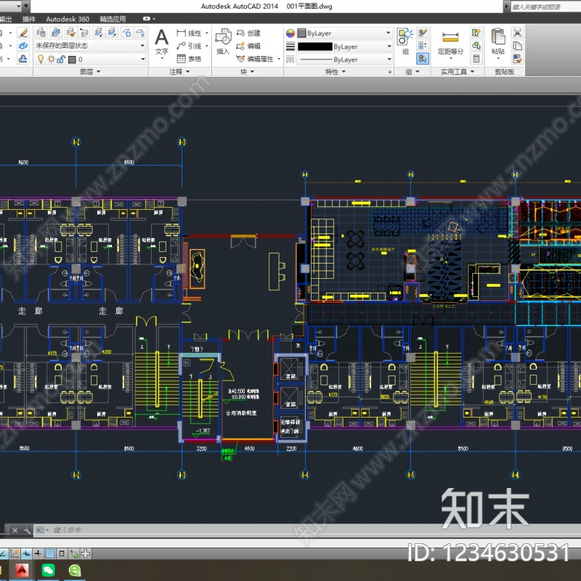Toggle layer lock padlock icon

pos(61,59)
